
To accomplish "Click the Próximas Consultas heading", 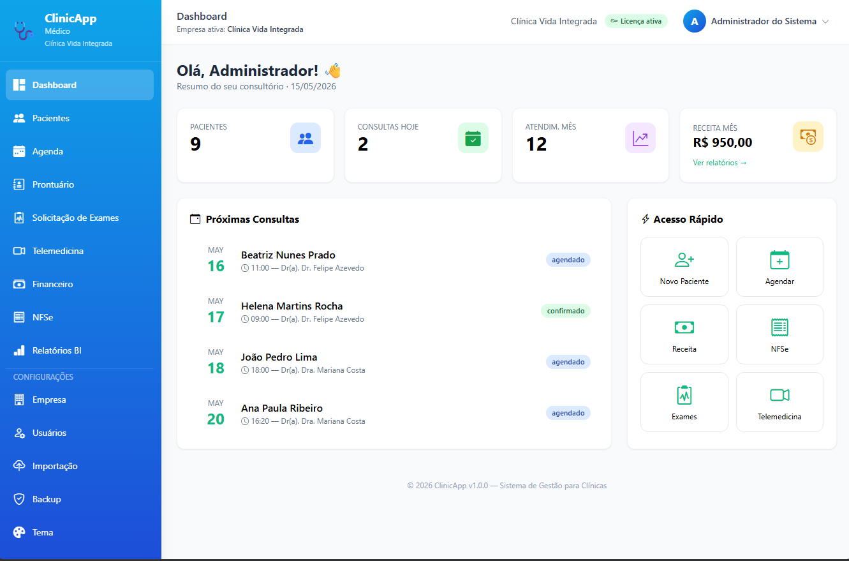I will 253,219.
